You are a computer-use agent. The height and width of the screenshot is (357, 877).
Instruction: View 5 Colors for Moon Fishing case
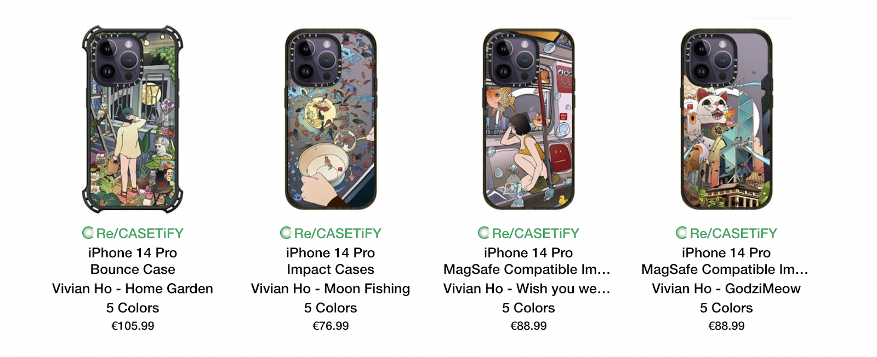331,308
